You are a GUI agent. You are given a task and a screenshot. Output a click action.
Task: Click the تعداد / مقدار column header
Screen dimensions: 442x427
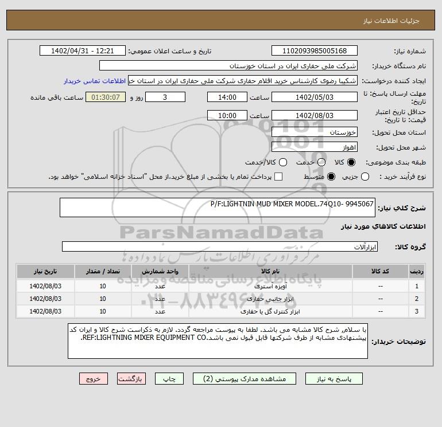[103, 271]
